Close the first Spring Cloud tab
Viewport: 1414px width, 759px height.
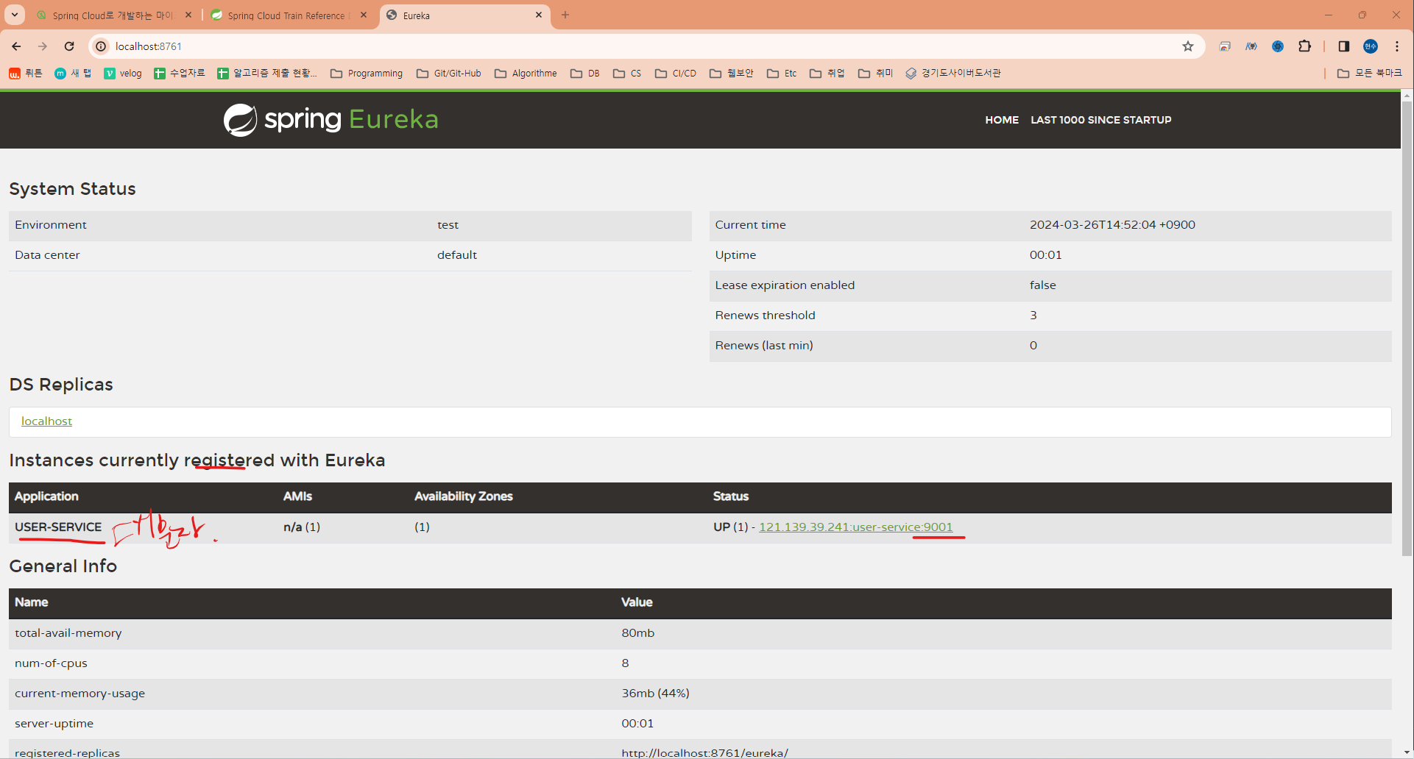click(188, 15)
